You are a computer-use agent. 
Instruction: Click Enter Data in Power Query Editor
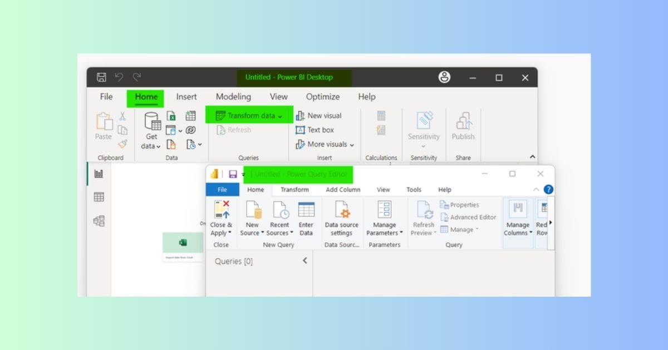pos(306,218)
